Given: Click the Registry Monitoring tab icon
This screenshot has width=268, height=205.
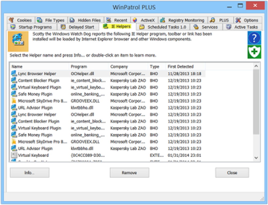Looking at the screenshot, I should (x=163, y=20).
